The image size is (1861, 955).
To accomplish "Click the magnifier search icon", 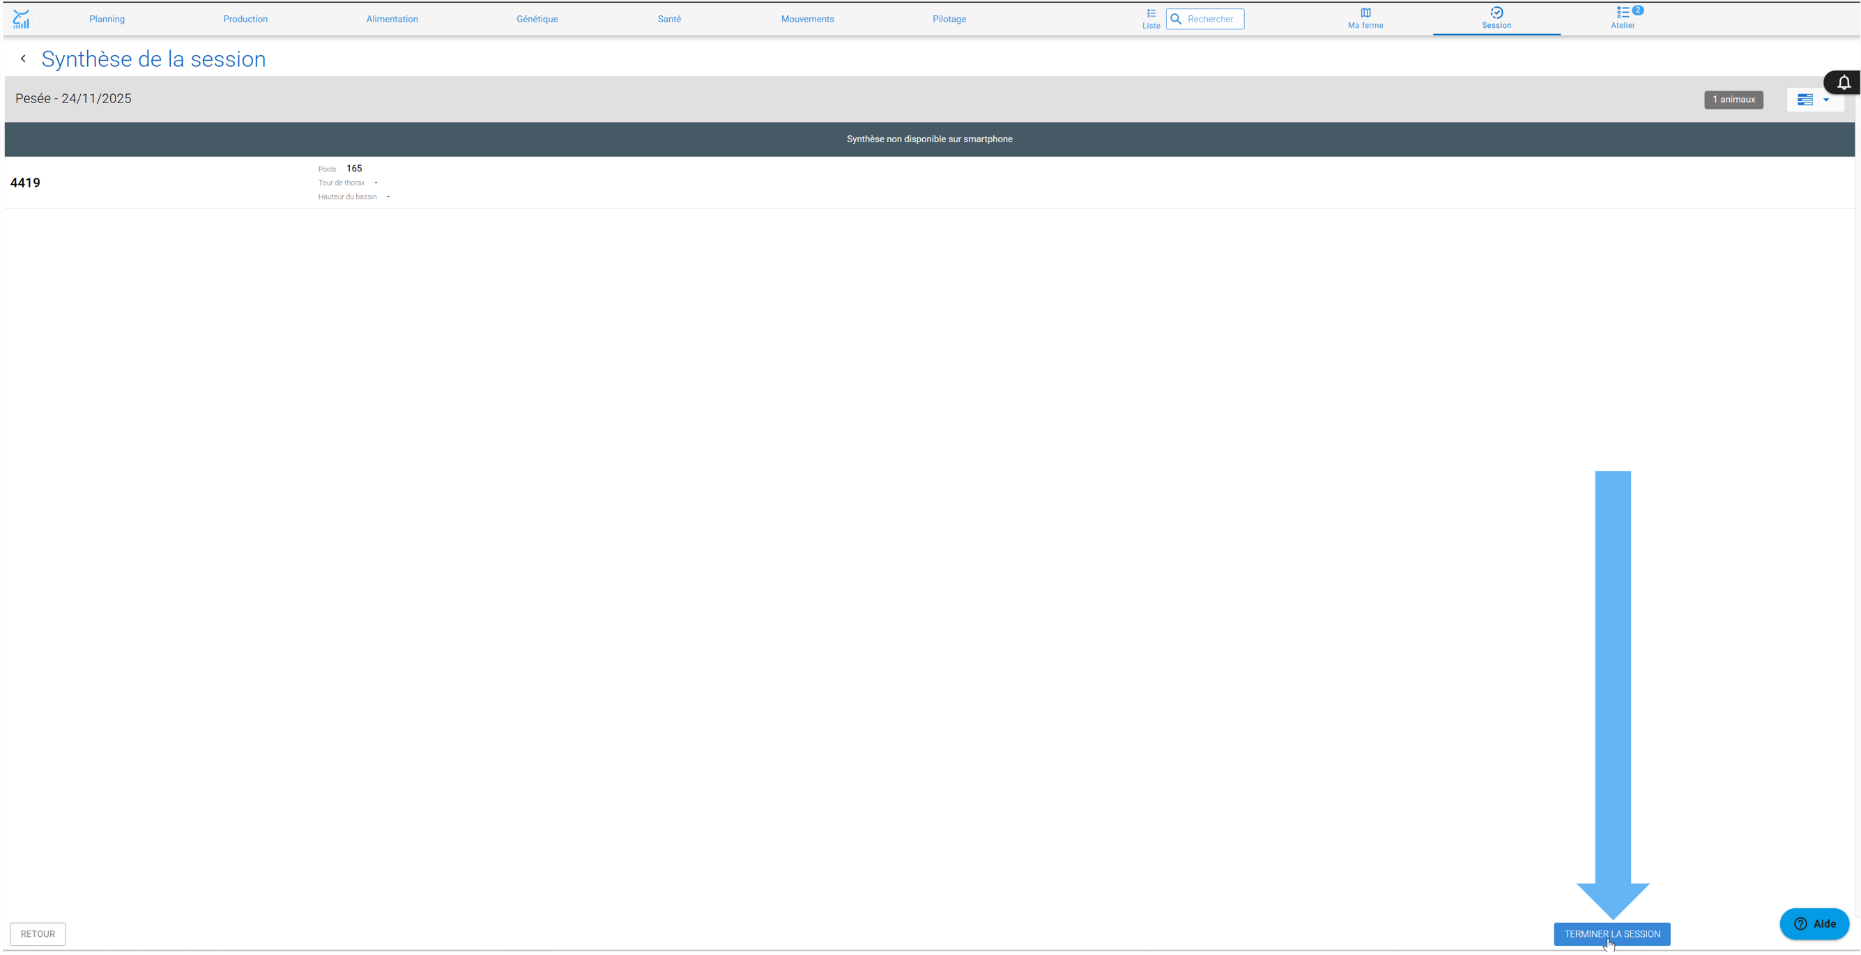I will click(x=1175, y=20).
